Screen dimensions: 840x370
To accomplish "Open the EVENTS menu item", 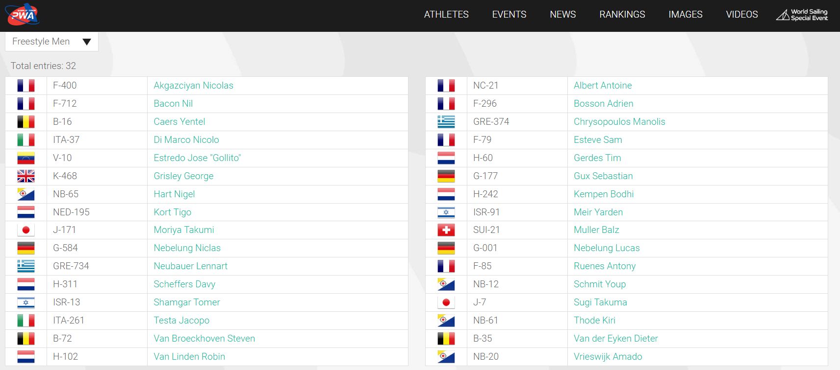I will click(509, 15).
